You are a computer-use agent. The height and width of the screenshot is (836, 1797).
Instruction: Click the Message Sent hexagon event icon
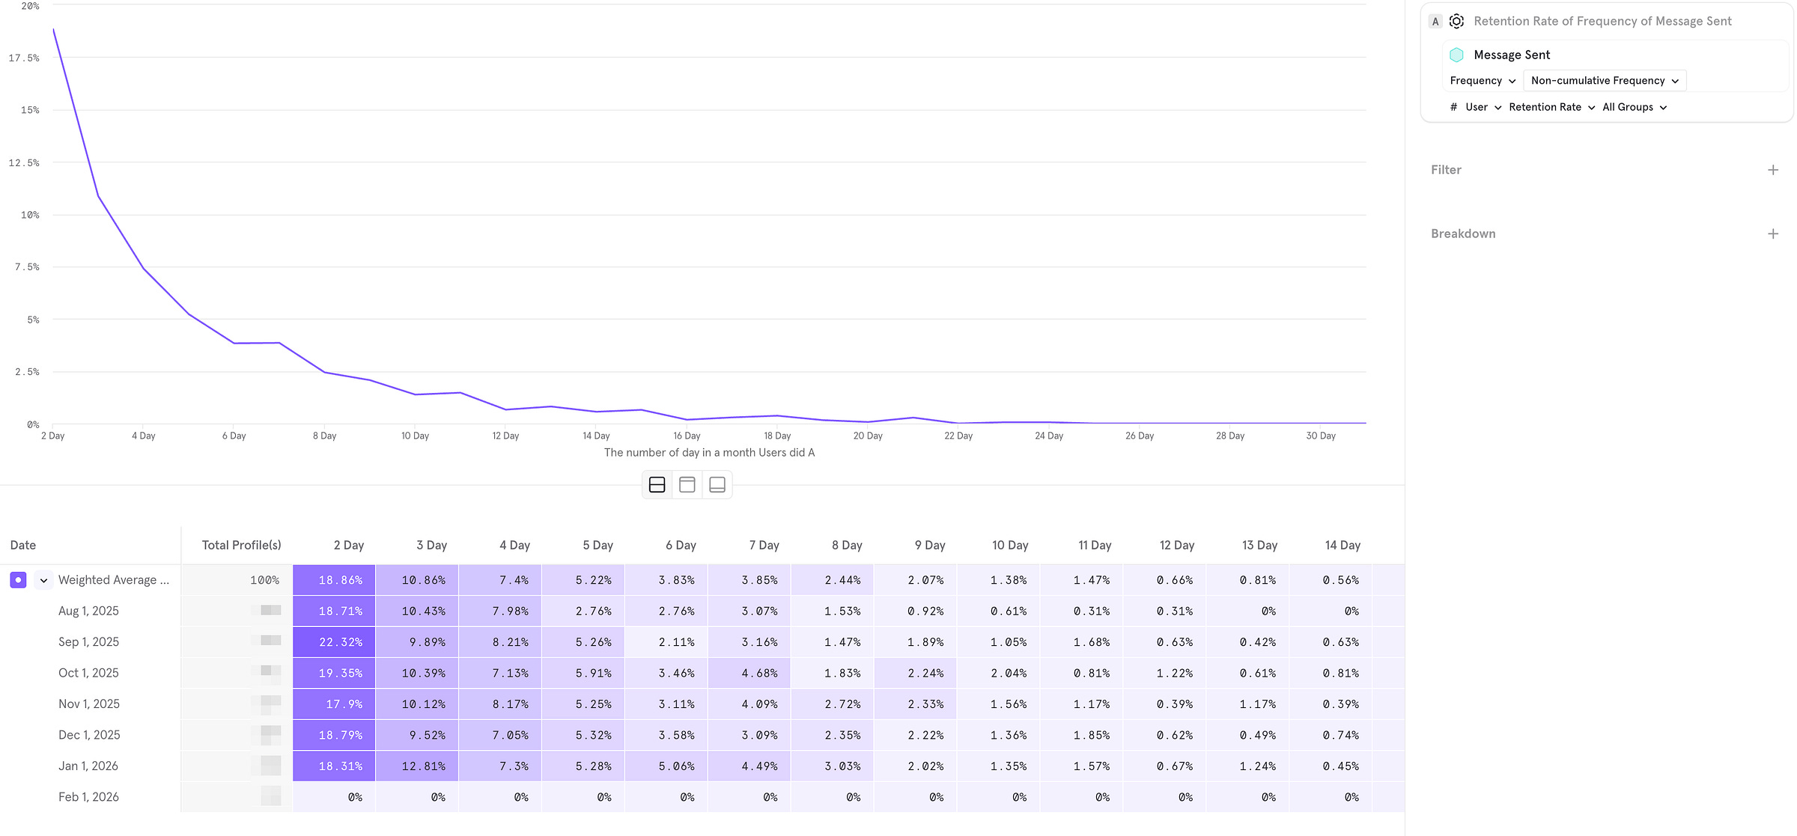(1456, 55)
